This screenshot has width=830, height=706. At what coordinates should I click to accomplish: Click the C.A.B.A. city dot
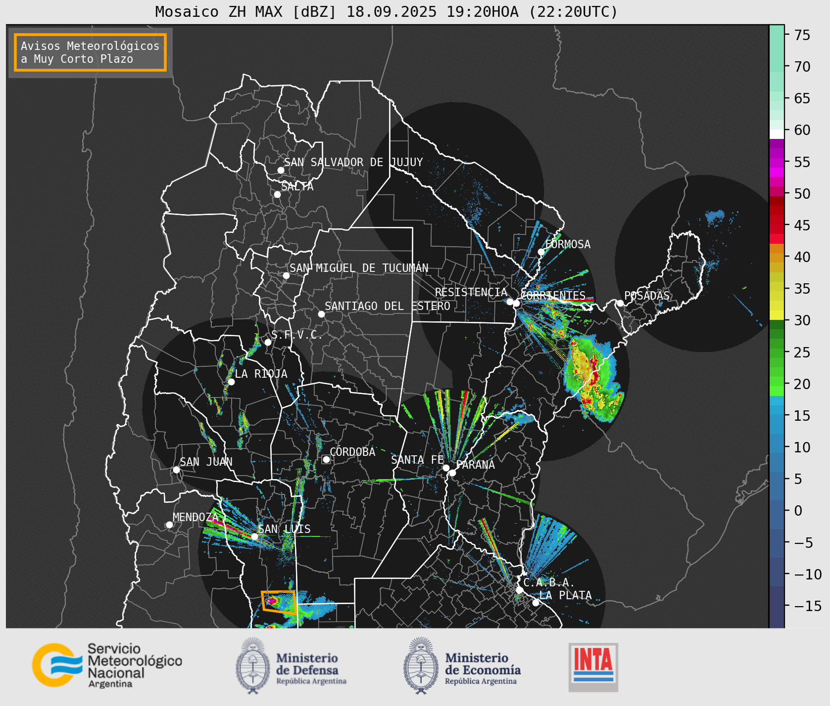pyautogui.click(x=519, y=590)
